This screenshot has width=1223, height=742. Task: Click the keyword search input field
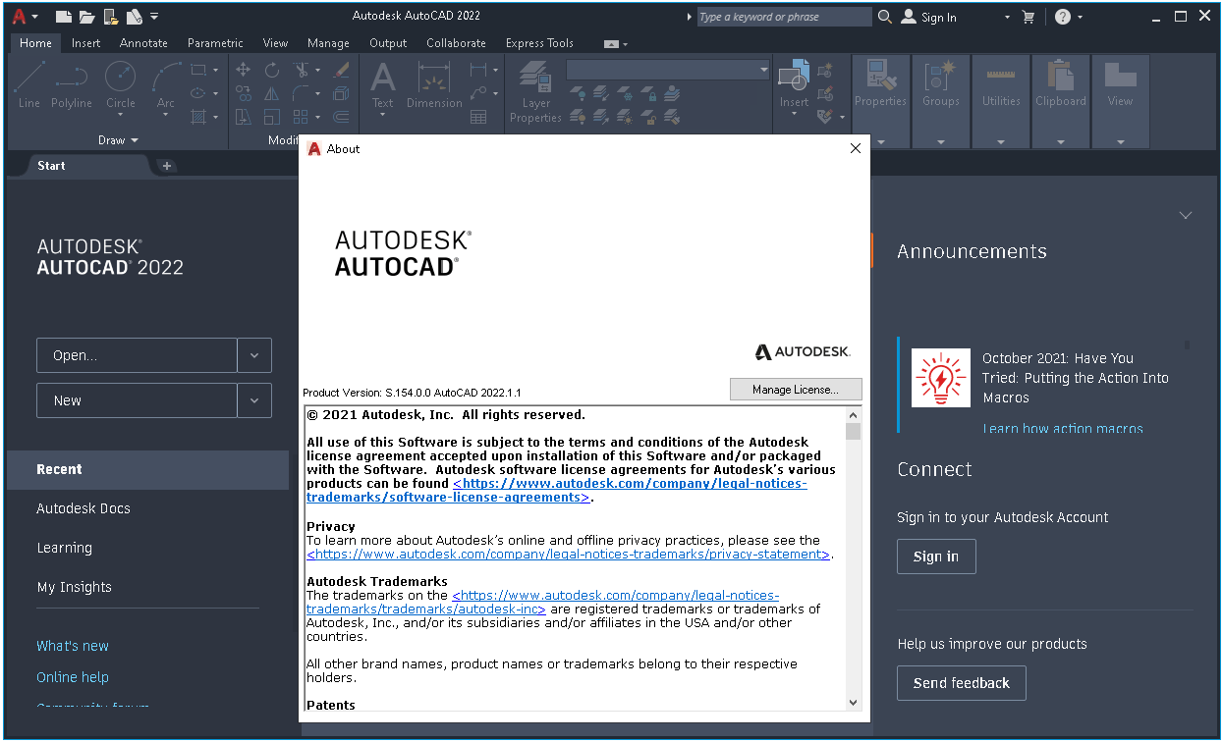point(784,17)
